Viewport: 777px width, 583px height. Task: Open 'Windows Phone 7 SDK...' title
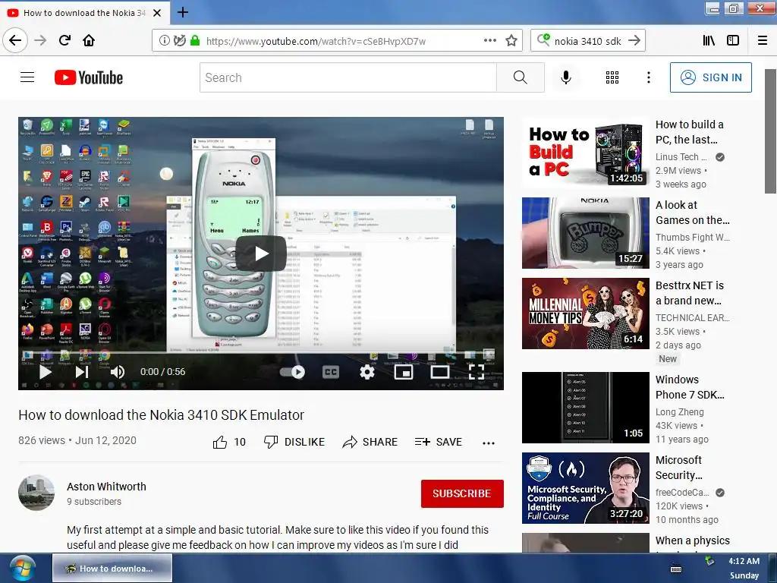[690, 386]
